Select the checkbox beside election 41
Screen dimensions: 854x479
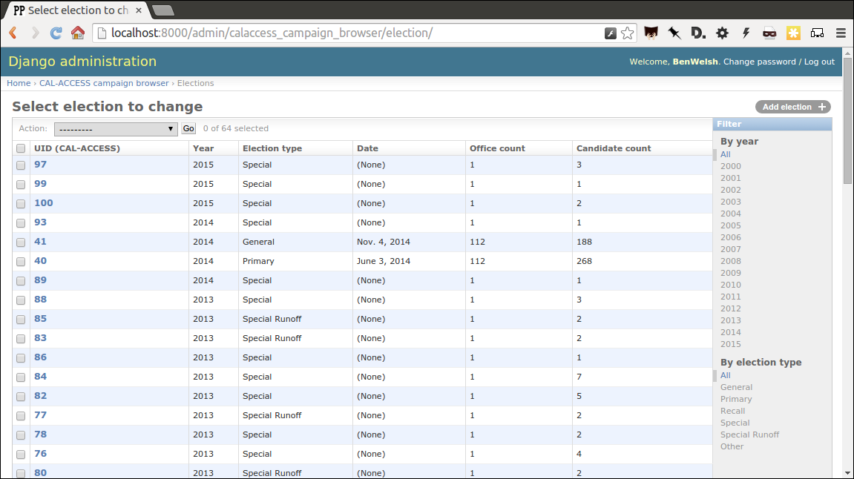coord(20,242)
